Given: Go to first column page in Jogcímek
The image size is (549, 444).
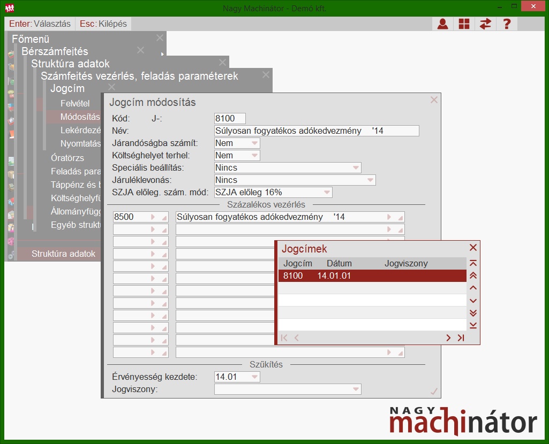Looking at the screenshot, I should (284, 338).
